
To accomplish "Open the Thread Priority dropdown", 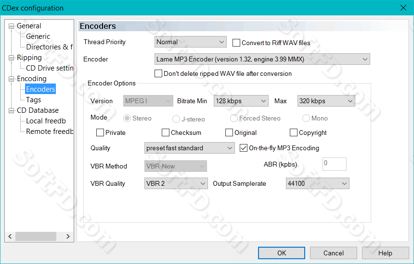I will click(190, 42).
